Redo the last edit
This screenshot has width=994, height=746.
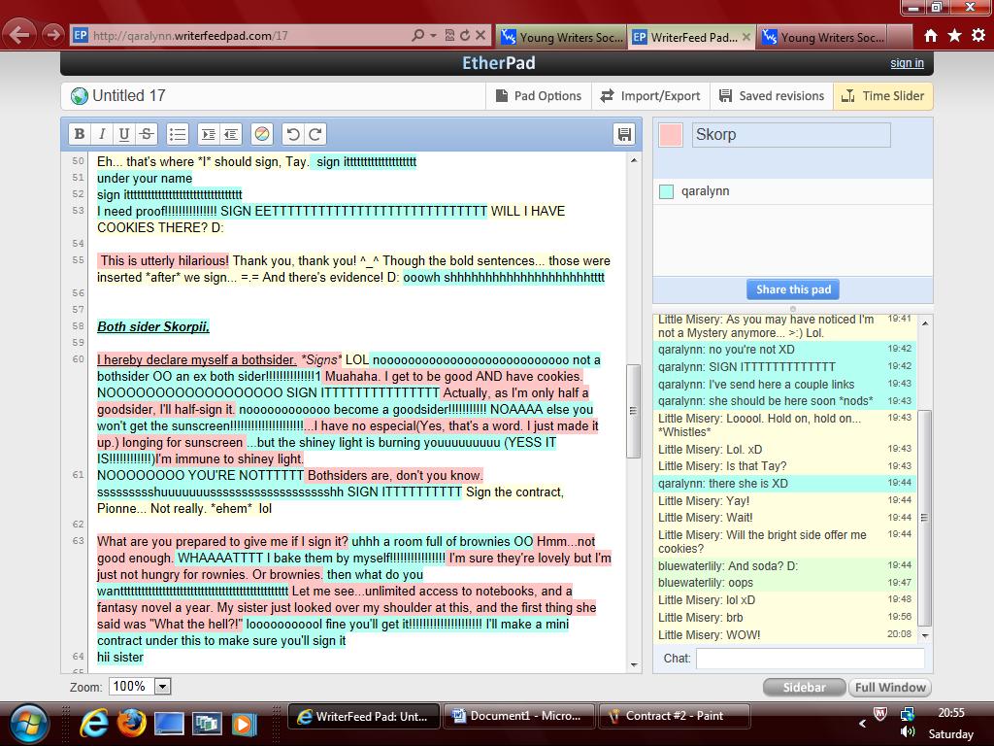point(315,134)
